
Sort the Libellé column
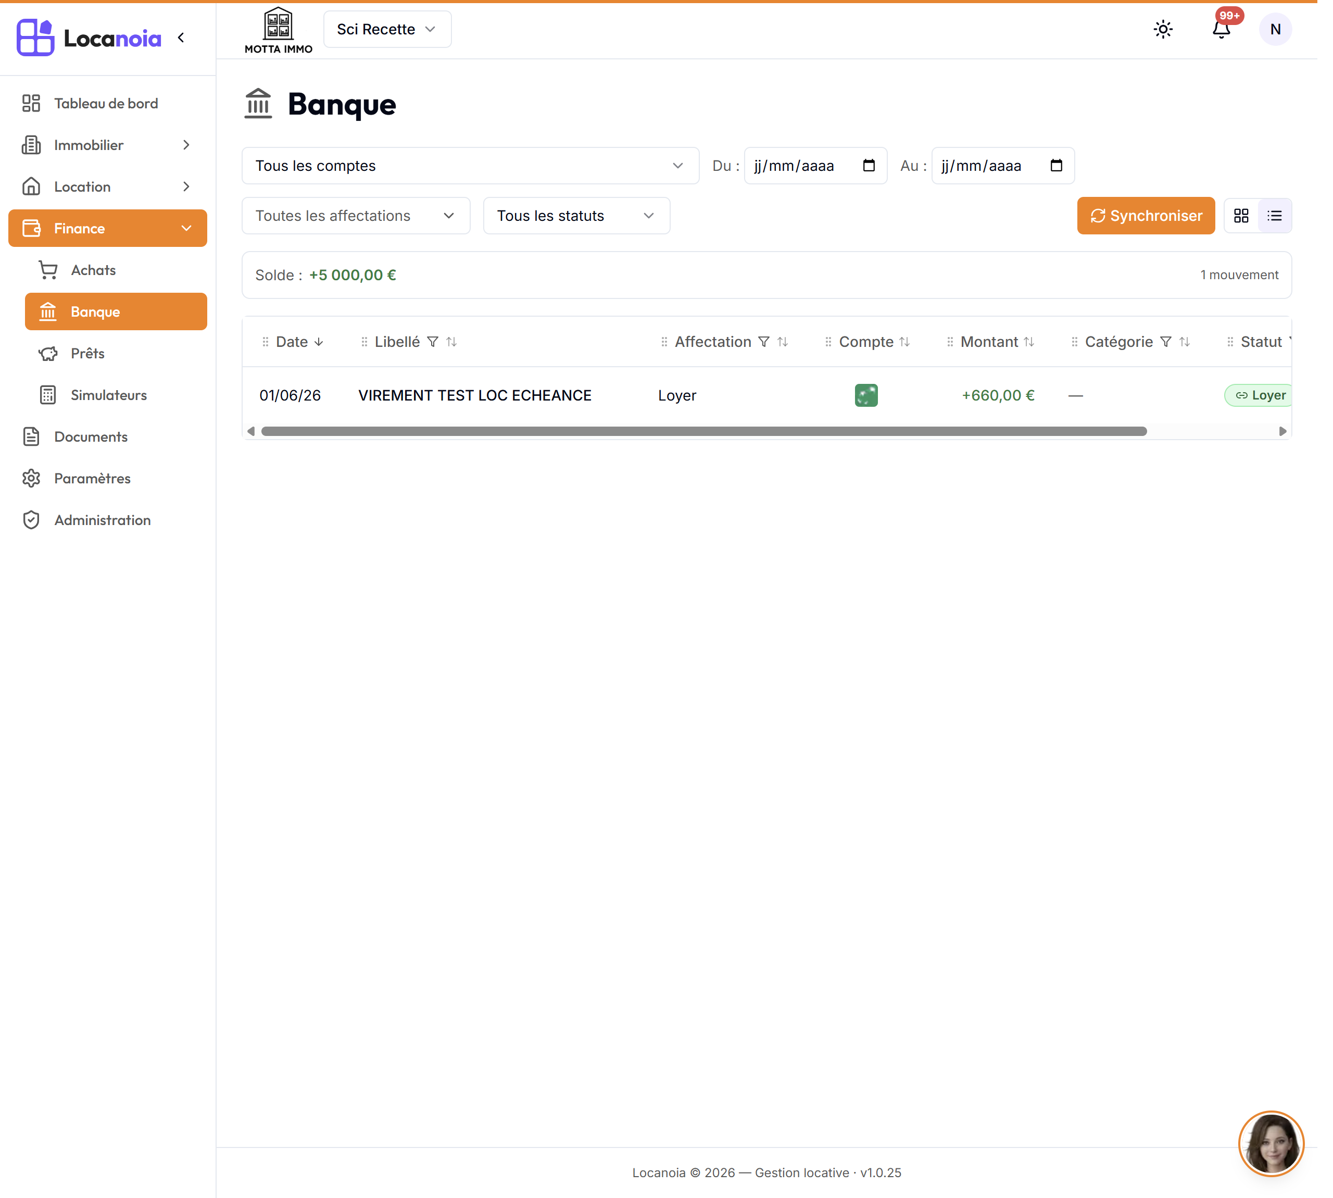[x=451, y=342]
